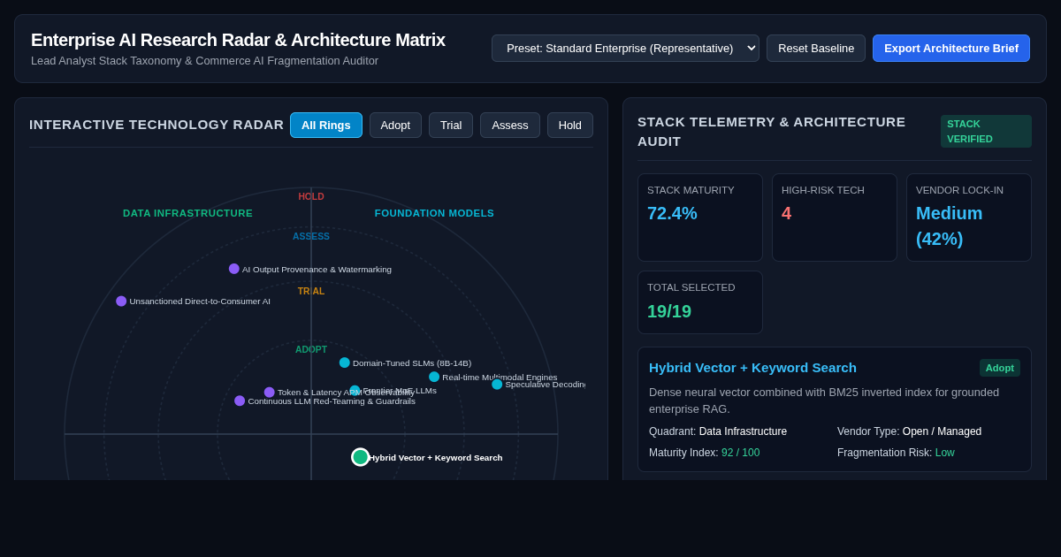Click the Frontier MoE LLMs radar dot
The width and height of the screenshot is (1061, 557).
[x=355, y=390]
